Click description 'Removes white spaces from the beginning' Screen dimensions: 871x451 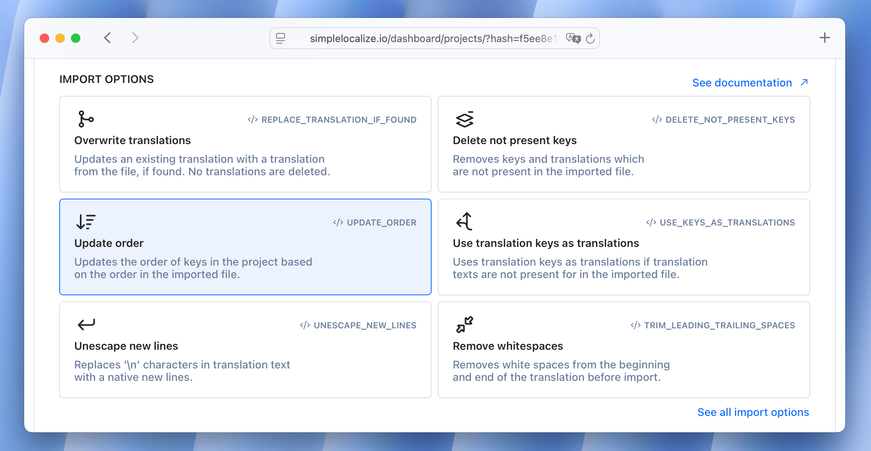click(x=561, y=365)
